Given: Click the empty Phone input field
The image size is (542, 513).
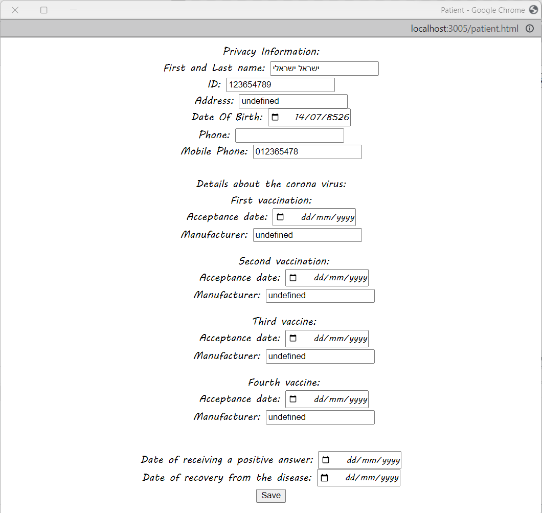Looking at the screenshot, I should click(x=290, y=135).
